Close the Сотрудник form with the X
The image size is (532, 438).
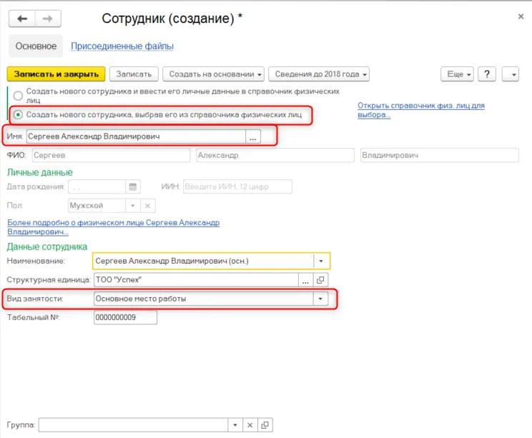click(x=521, y=16)
